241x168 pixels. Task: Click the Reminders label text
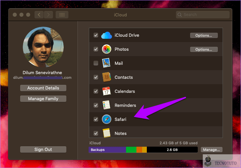point(125,105)
